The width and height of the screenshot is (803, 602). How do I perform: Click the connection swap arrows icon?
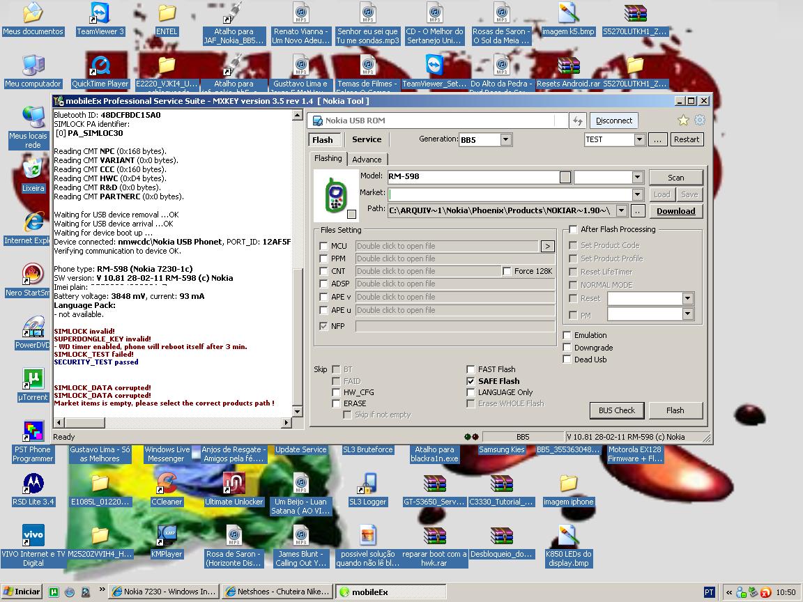[x=577, y=121]
